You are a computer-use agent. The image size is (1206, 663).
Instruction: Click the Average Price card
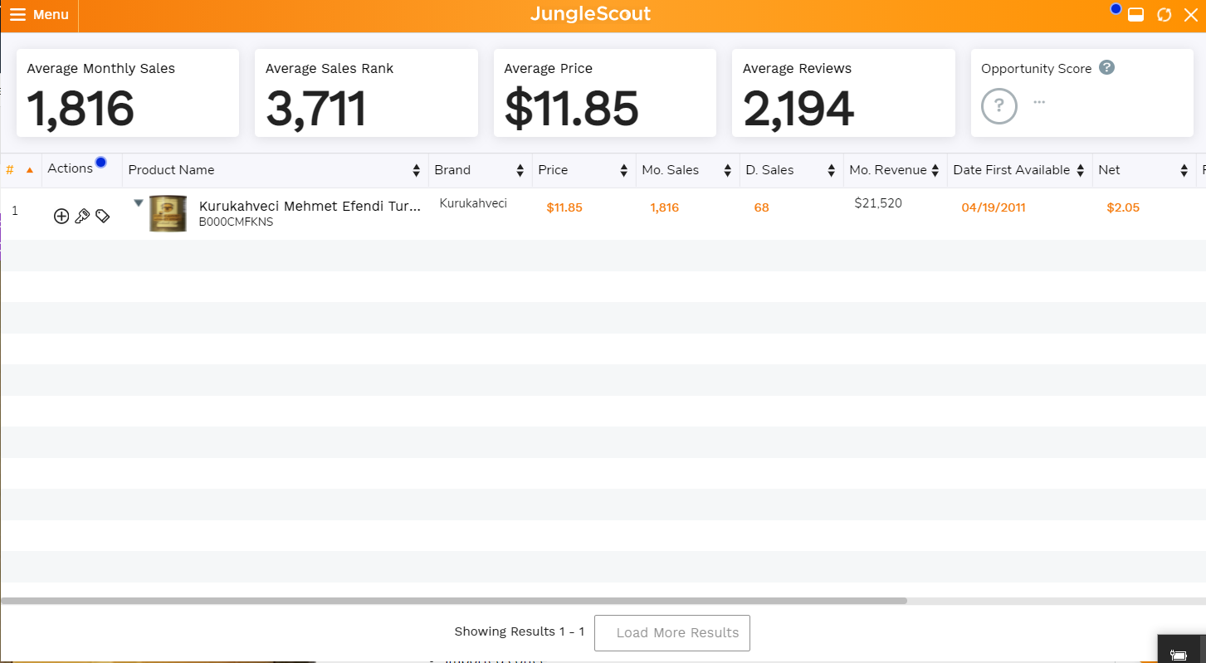tap(605, 93)
